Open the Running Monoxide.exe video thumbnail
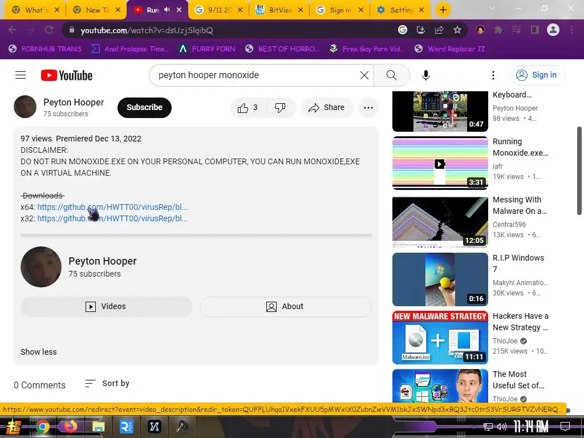 [440, 163]
